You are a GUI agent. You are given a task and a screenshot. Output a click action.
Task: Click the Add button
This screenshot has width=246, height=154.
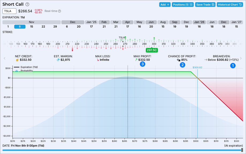165,5
